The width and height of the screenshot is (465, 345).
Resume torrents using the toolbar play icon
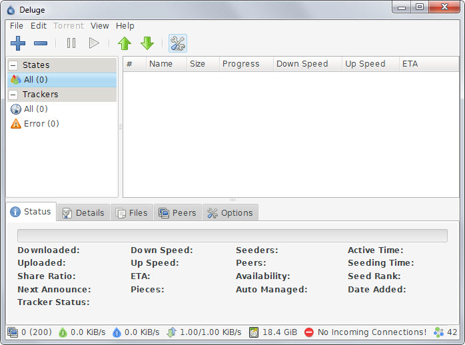pos(94,43)
